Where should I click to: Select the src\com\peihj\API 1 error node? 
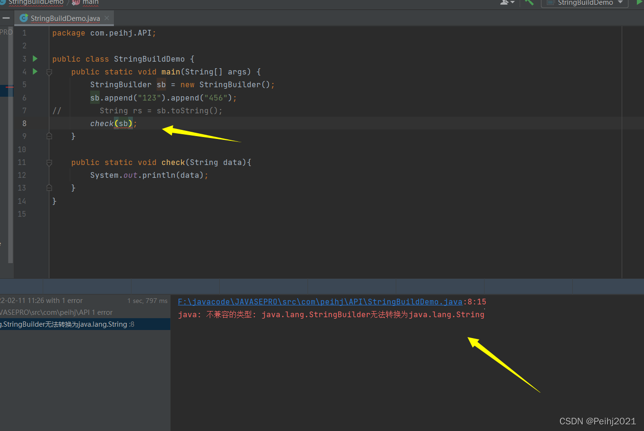(x=85, y=312)
